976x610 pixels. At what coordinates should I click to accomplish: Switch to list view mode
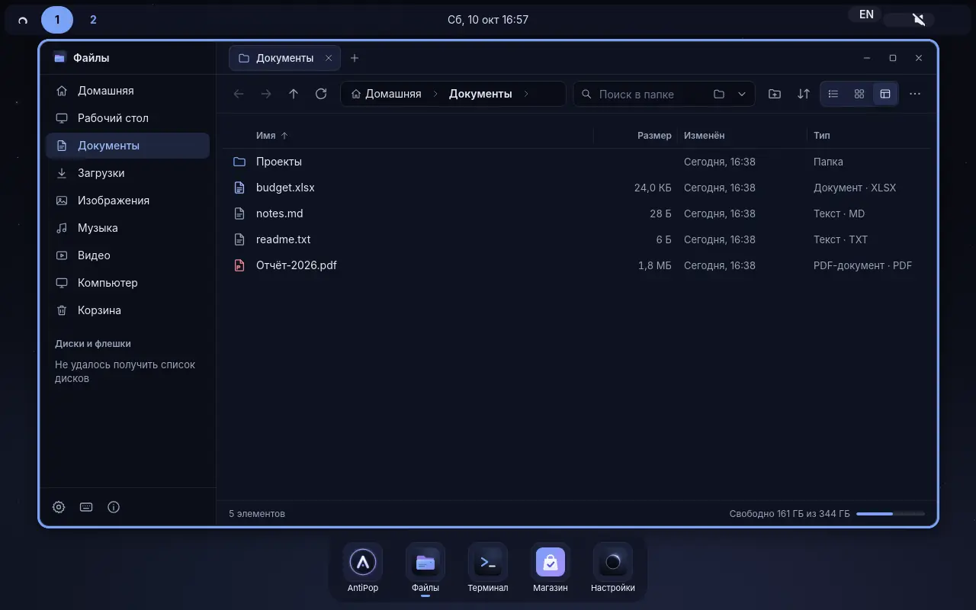coord(833,94)
